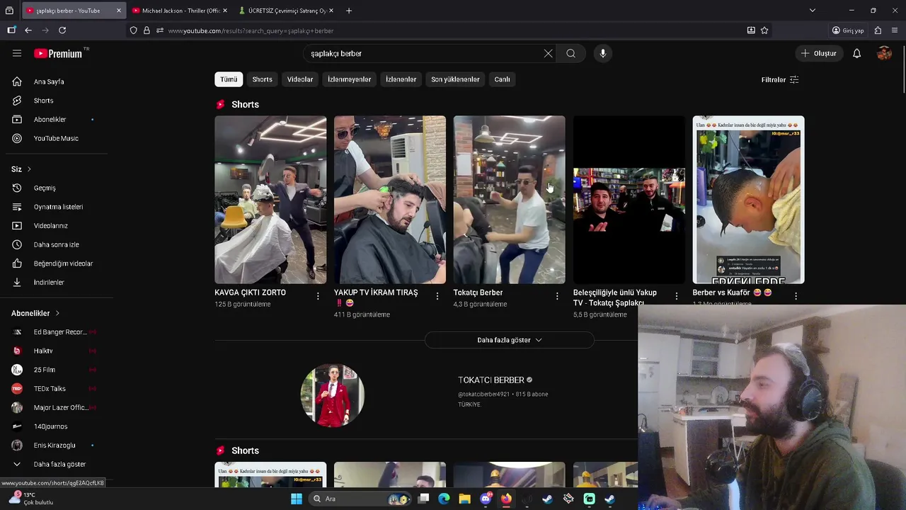This screenshot has width=906, height=510.
Task: Select the Canlı filter chip
Action: (x=502, y=79)
